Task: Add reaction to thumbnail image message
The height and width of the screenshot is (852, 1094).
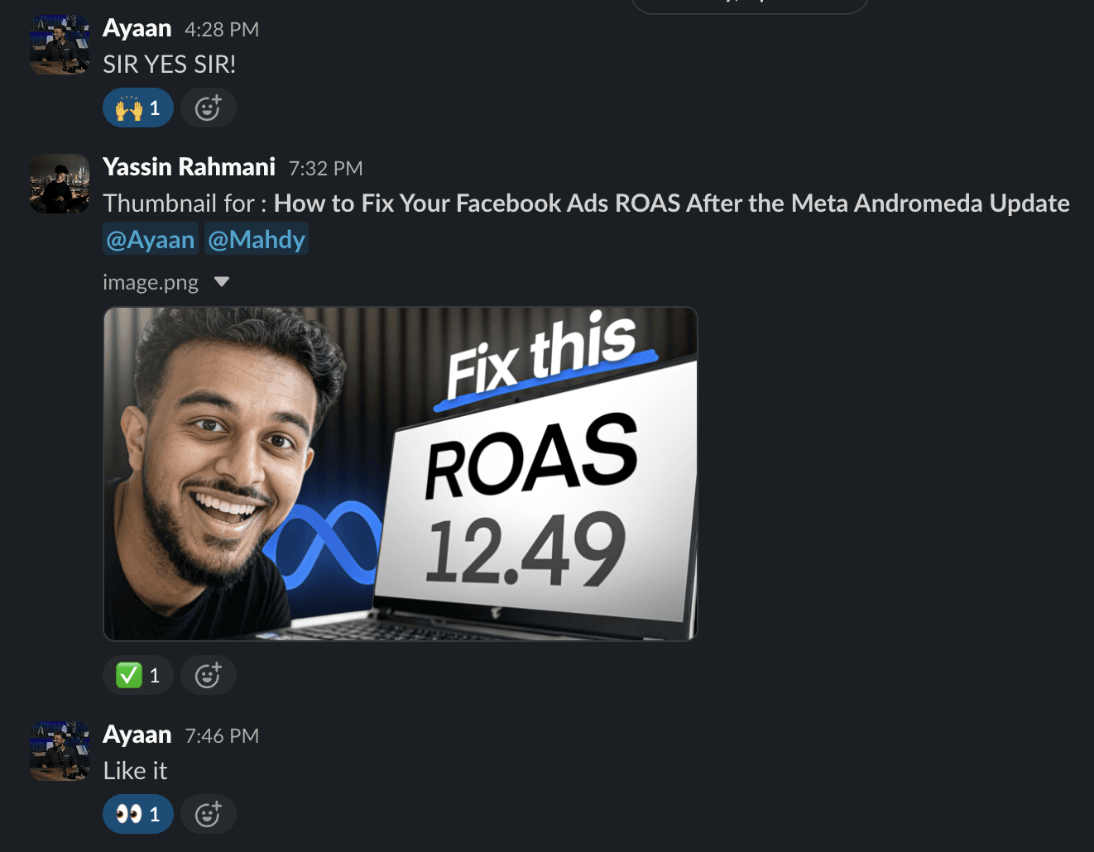Action: [209, 675]
